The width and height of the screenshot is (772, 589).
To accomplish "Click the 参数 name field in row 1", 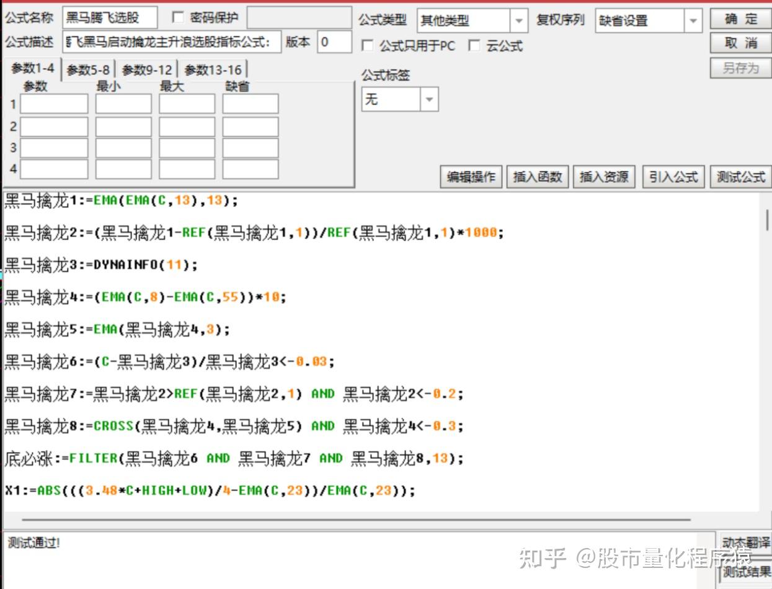I will pos(55,104).
